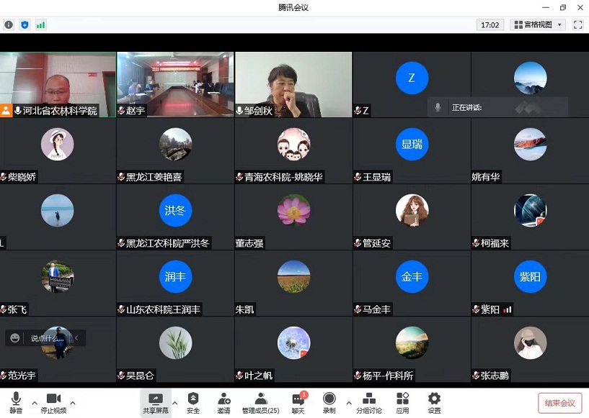Turn off camera via 停止视频
589x418 pixels.
54,402
